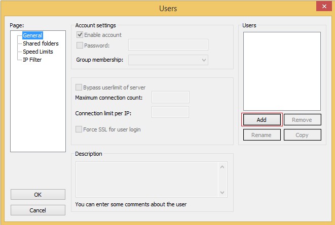335x225 pixels.
Task: Select the General page
Action: (x=32, y=35)
